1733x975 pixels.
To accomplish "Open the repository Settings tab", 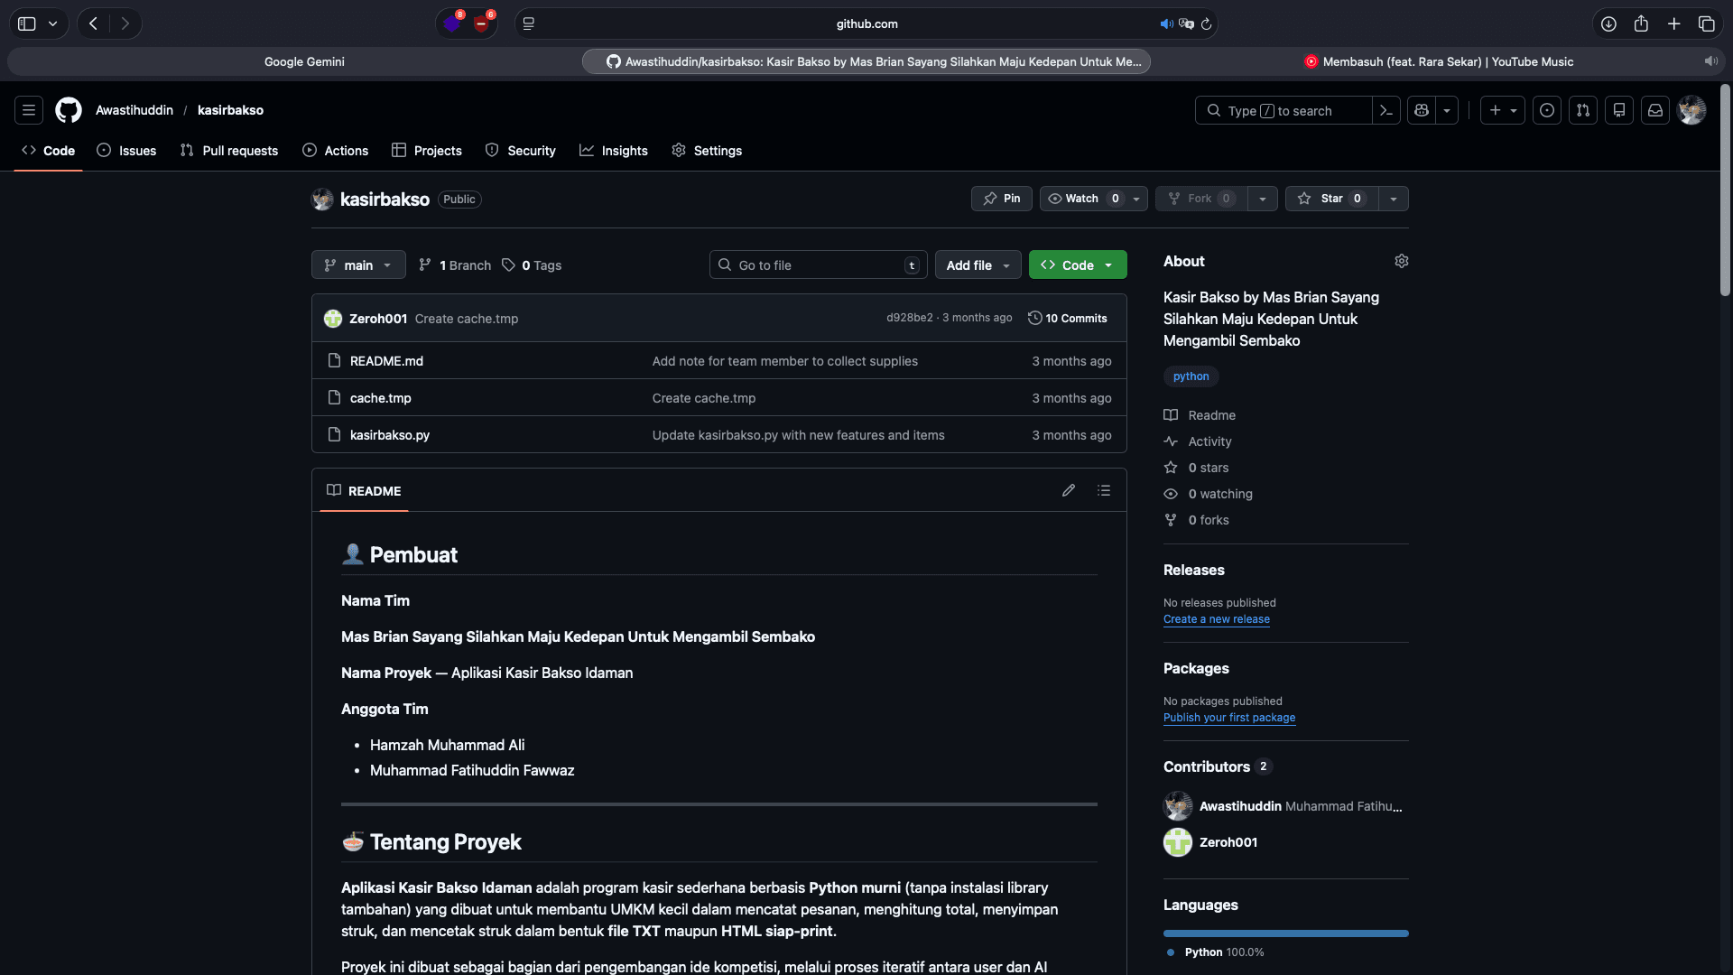I will (707, 151).
